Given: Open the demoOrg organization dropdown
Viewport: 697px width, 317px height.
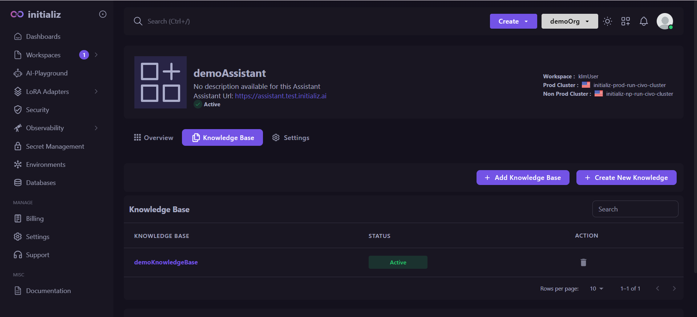Looking at the screenshot, I should (570, 21).
